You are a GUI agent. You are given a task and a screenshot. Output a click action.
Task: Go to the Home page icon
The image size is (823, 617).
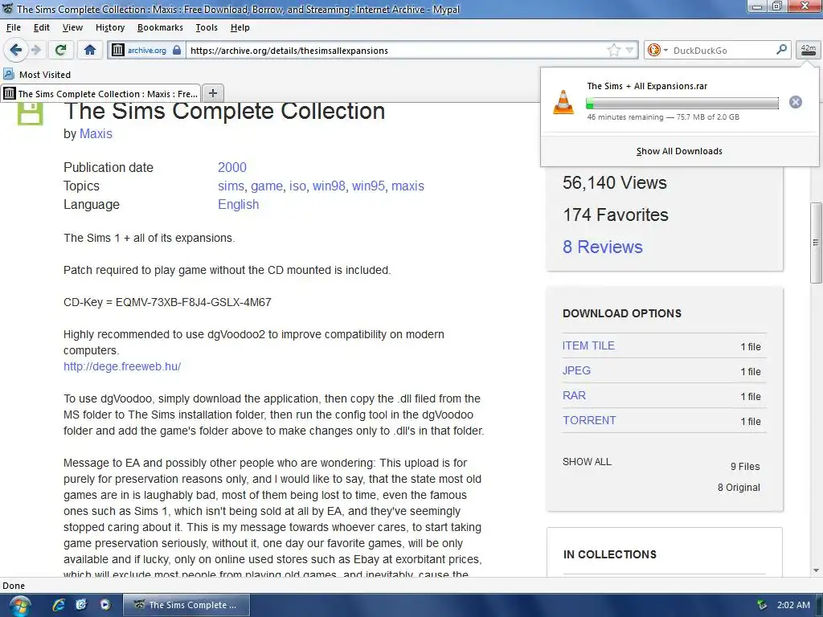tap(90, 50)
